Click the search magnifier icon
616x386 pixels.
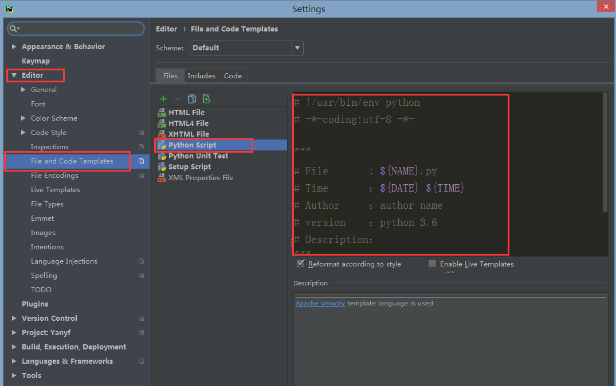[x=14, y=29]
